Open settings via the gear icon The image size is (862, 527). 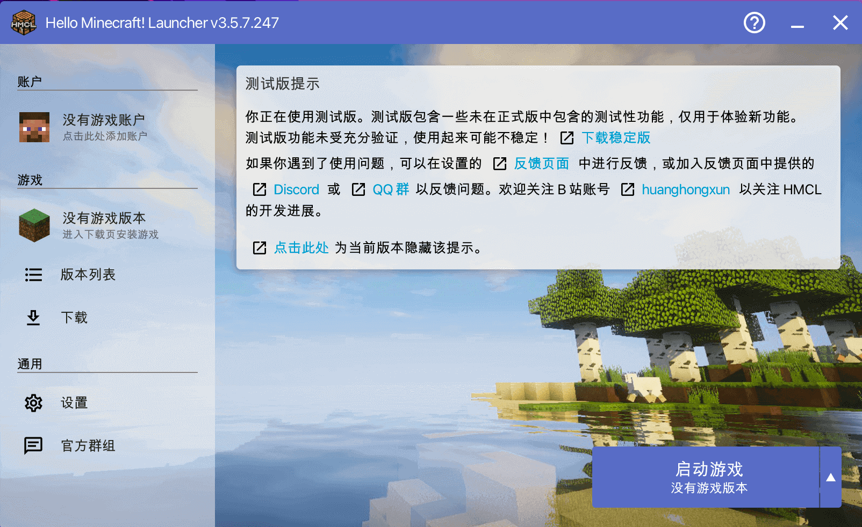(33, 402)
